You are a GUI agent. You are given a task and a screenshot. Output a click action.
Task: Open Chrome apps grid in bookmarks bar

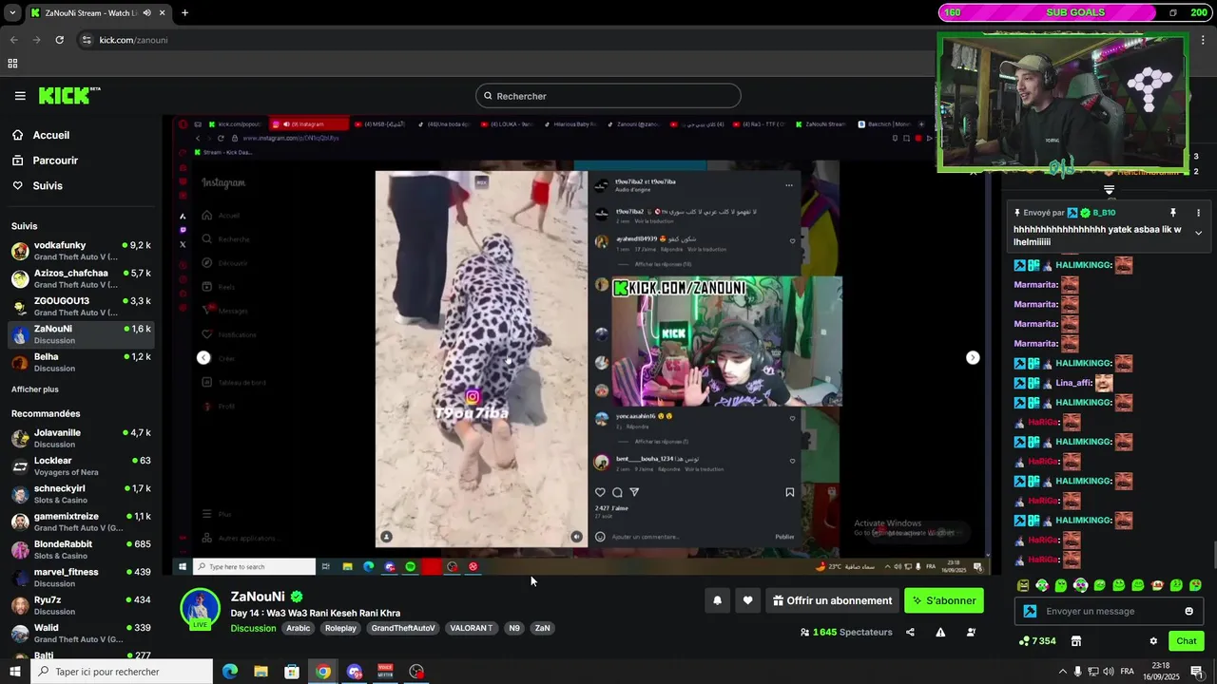coord(12,64)
